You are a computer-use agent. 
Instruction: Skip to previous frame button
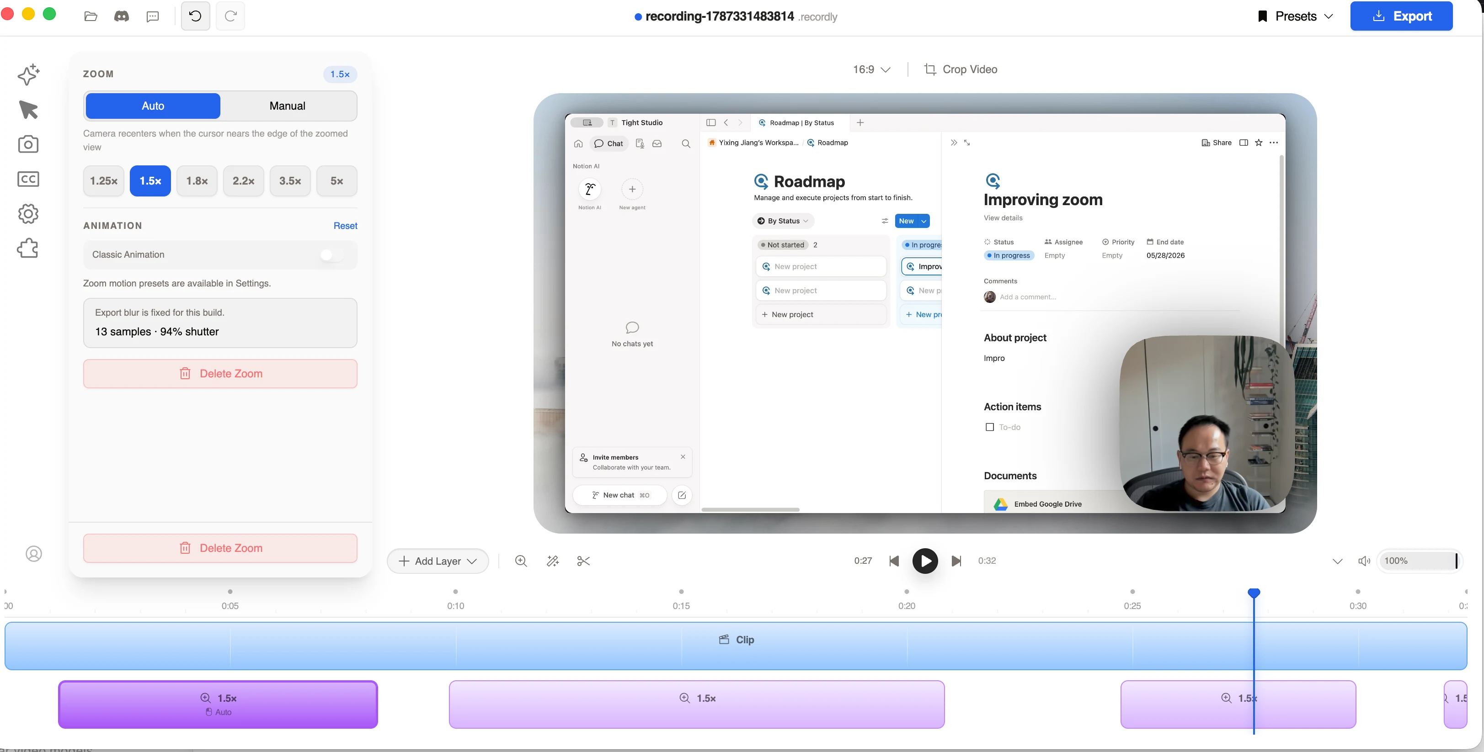tap(894, 561)
